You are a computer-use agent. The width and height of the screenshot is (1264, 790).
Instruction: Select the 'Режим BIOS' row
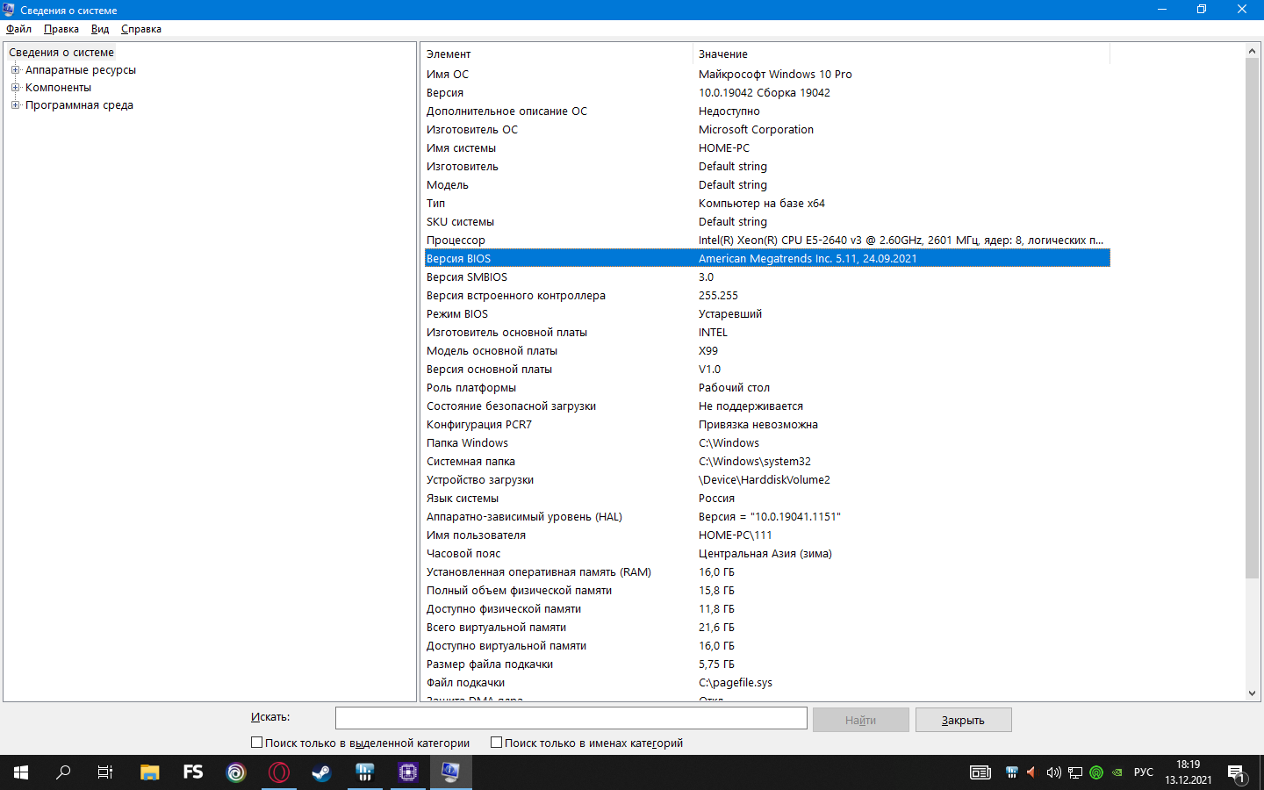[767, 314]
